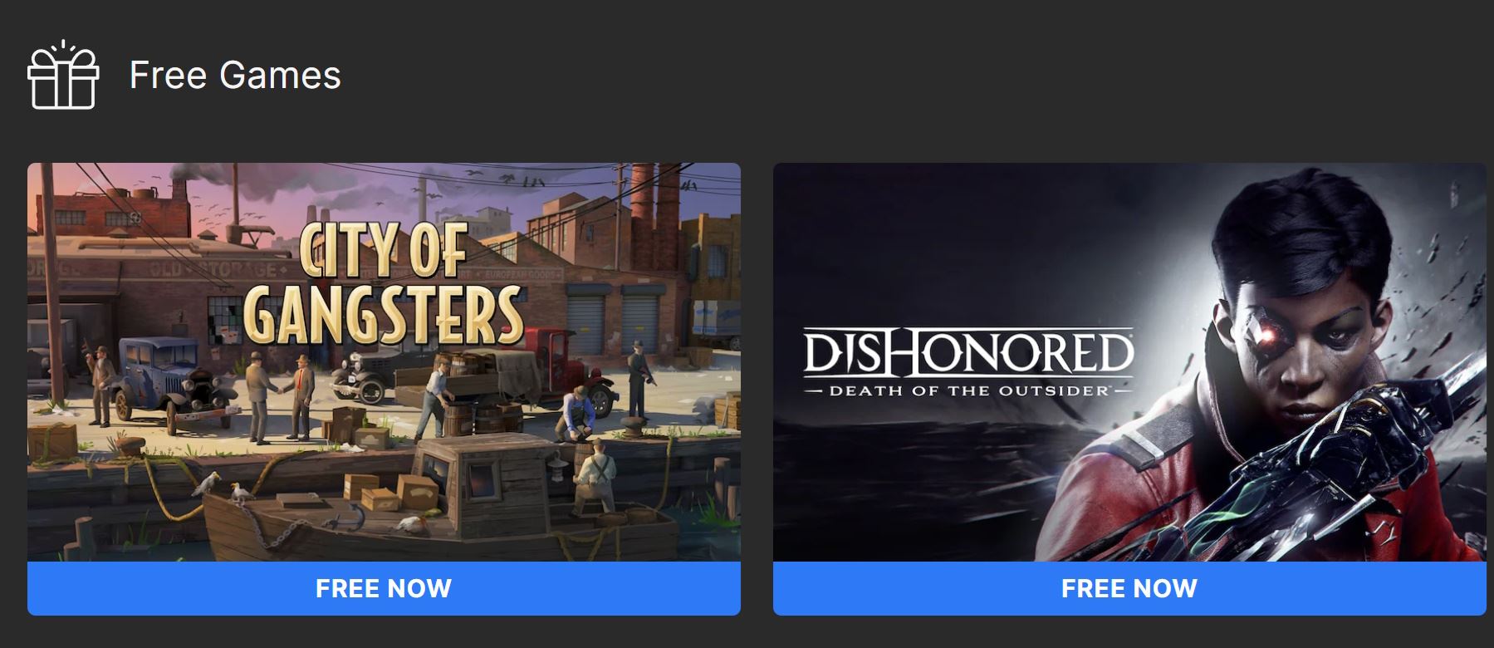This screenshot has height=648, width=1494.
Task: Click the white Dishonored title logo
Action: [x=968, y=351]
